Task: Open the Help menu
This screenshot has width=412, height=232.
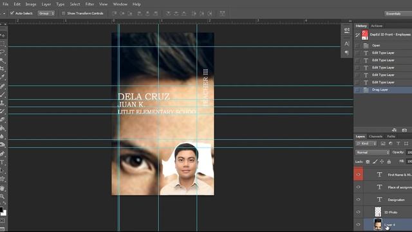Action: [136, 5]
